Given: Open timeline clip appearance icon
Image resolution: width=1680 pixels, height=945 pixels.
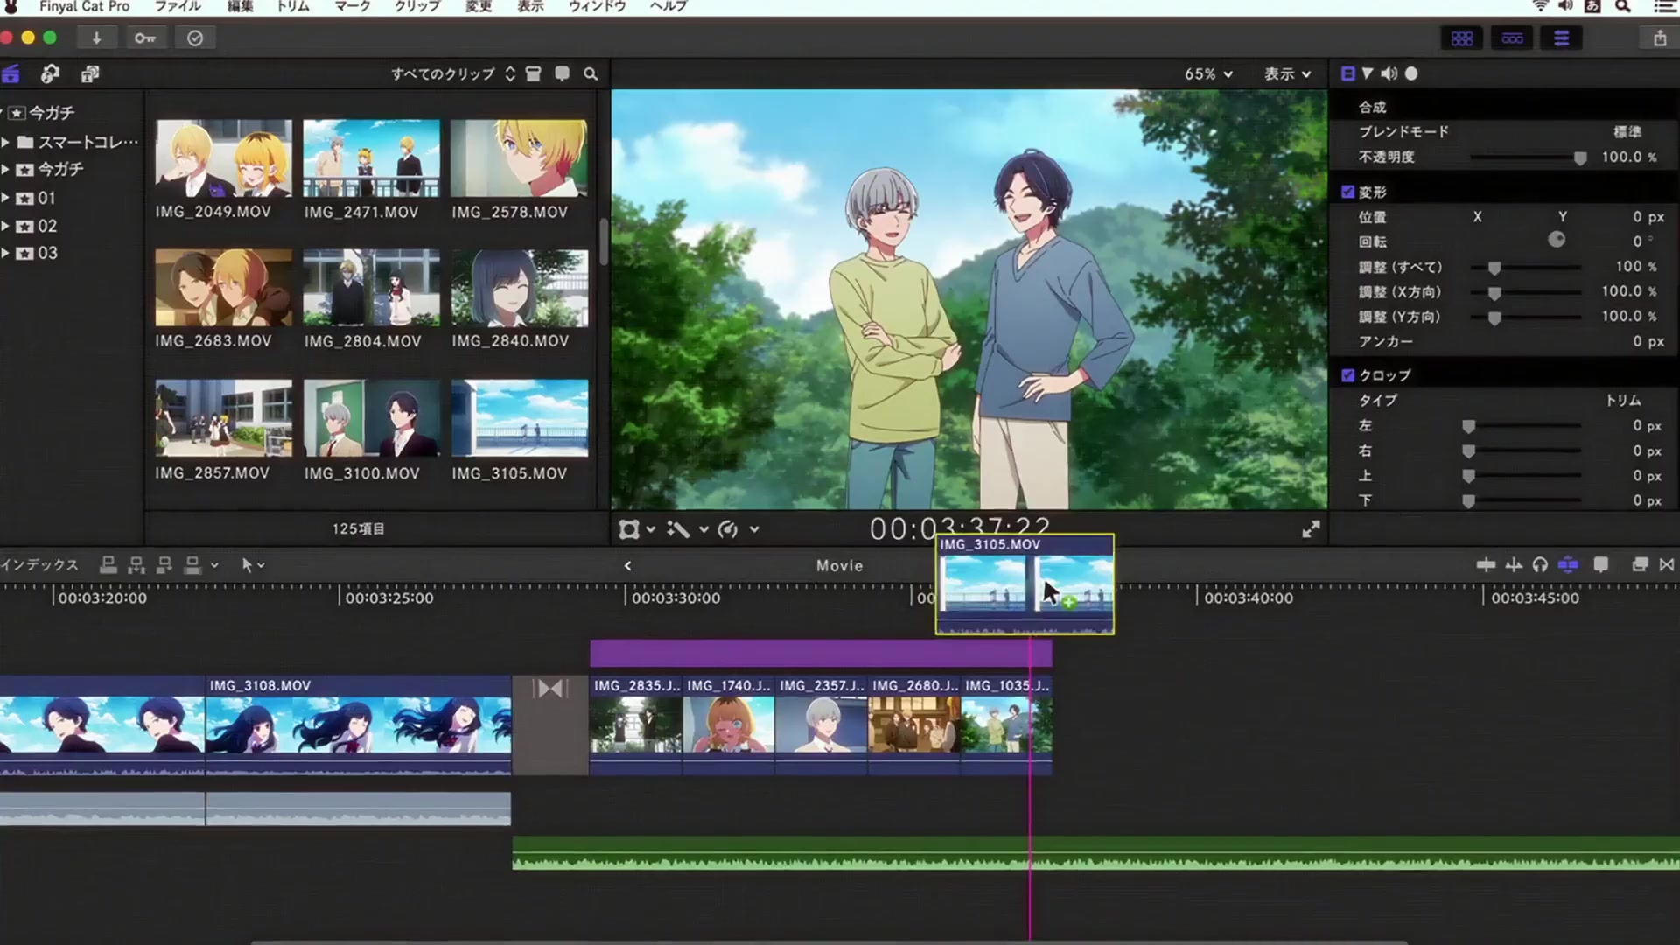Looking at the screenshot, I should [1601, 565].
